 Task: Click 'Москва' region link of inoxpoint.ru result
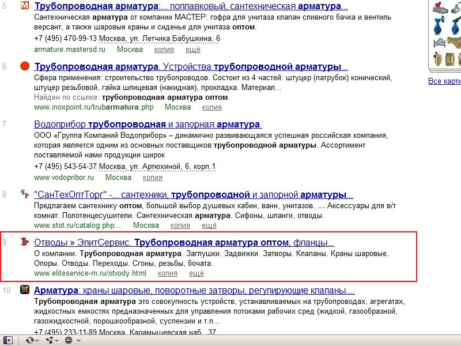click(x=177, y=107)
